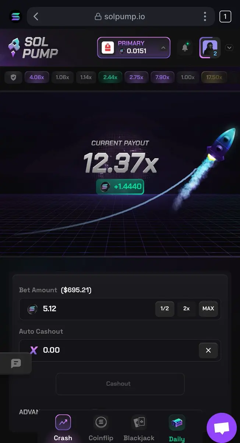Open the browser three-dot menu
240x443 pixels.
tap(205, 16)
